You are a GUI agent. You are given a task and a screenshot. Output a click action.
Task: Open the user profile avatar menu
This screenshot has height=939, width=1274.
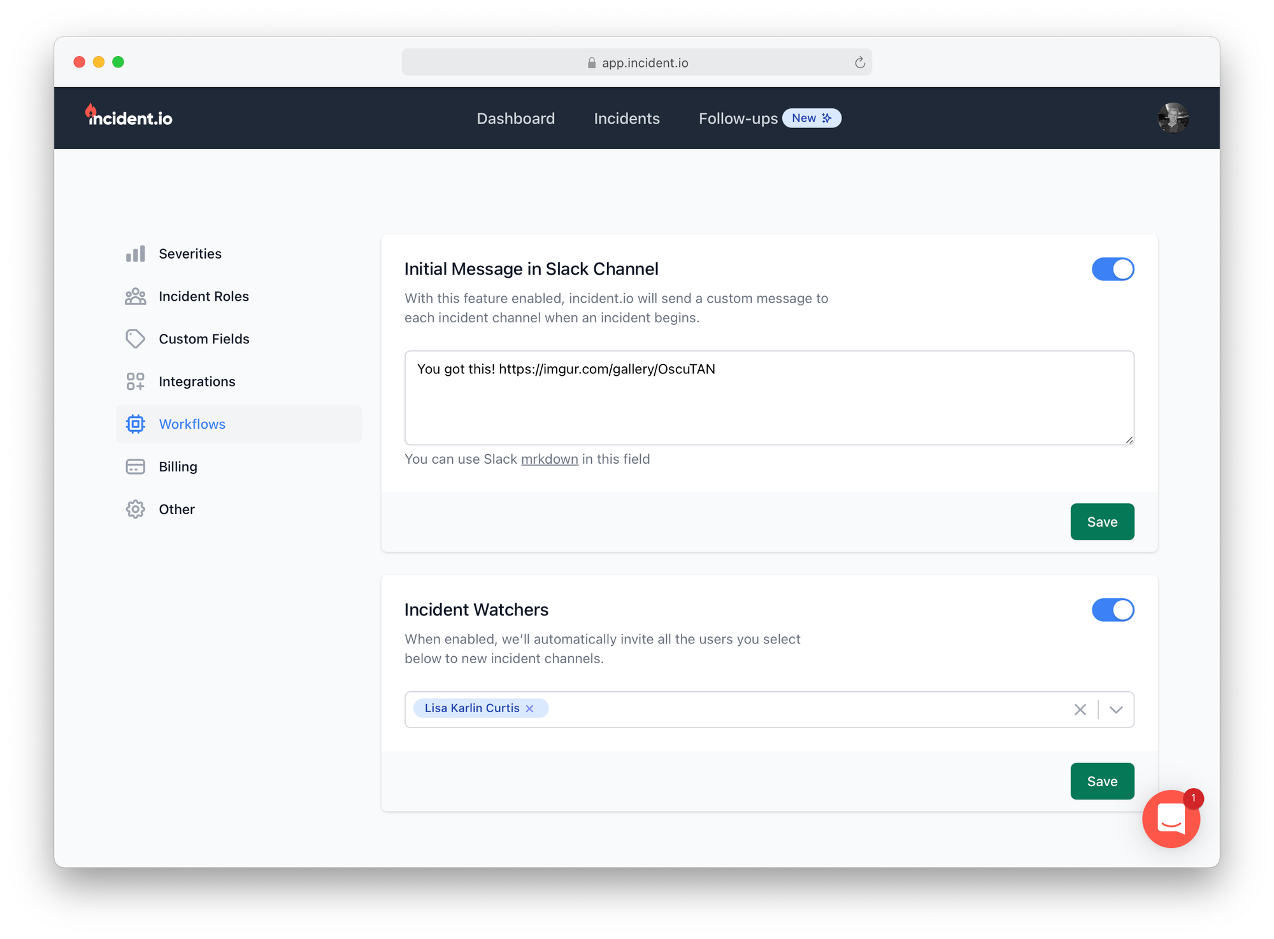point(1172,118)
